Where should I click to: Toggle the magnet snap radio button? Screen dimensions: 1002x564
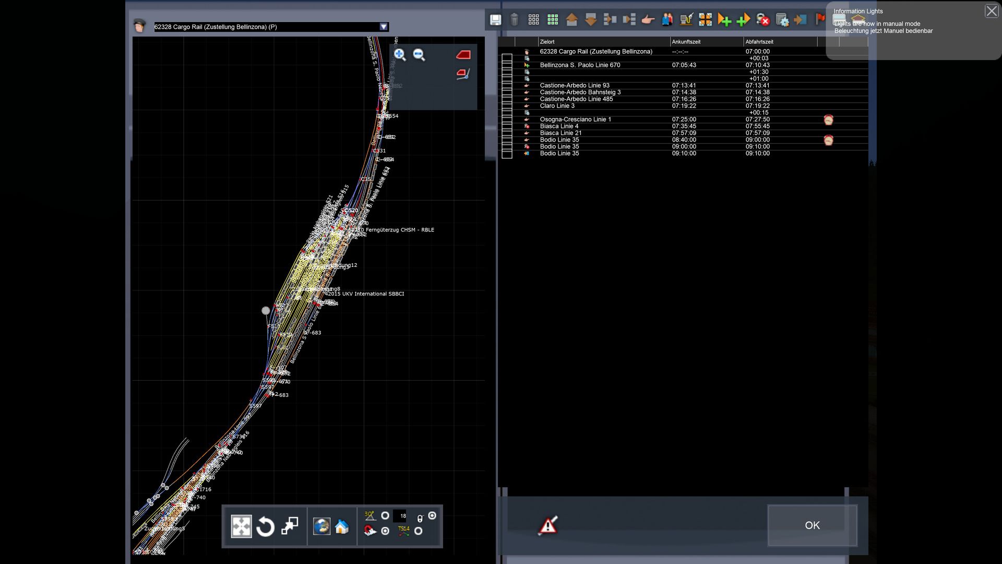click(x=385, y=531)
